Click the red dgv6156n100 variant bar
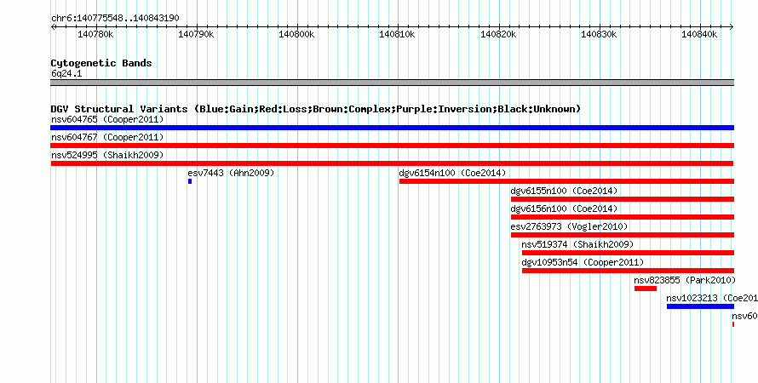 [x=623, y=217]
